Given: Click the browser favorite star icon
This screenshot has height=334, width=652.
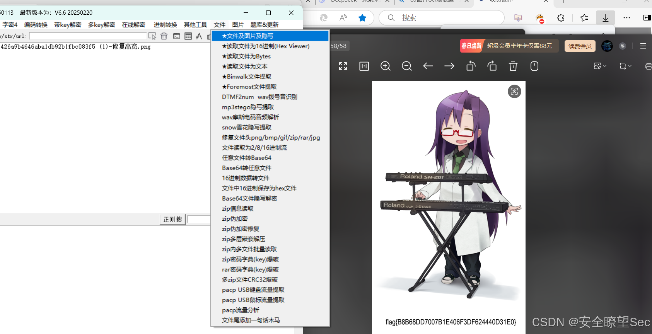Looking at the screenshot, I should point(362,18).
